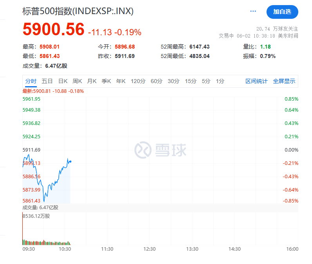Click the 8536.12万股 volume axis label
Viewport: 312px width, 264px height.
tap(36, 216)
